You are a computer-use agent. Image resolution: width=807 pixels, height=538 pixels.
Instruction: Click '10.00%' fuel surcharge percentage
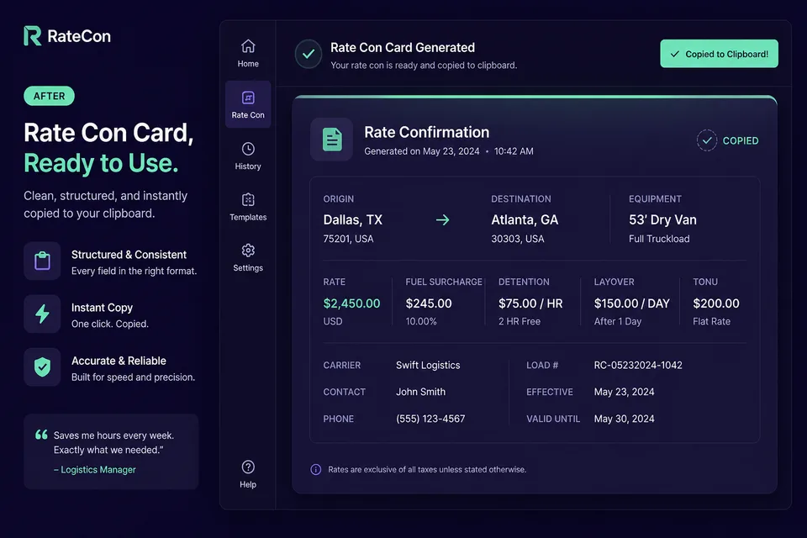click(x=421, y=321)
